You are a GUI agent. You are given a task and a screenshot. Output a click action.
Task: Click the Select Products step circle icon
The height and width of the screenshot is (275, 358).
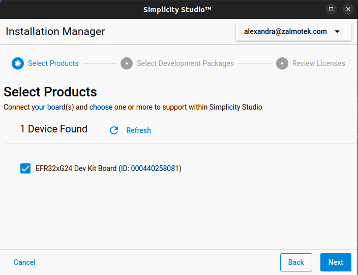18,63
